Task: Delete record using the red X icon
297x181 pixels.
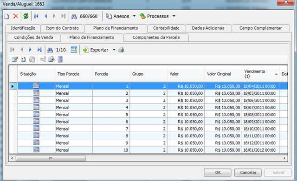Action: click(15, 16)
